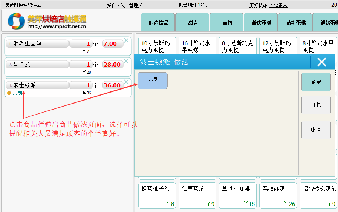The height and width of the screenshot is (212, 338).
Task: Close the 波士顿派 做法 dialog
Action: 321,62
